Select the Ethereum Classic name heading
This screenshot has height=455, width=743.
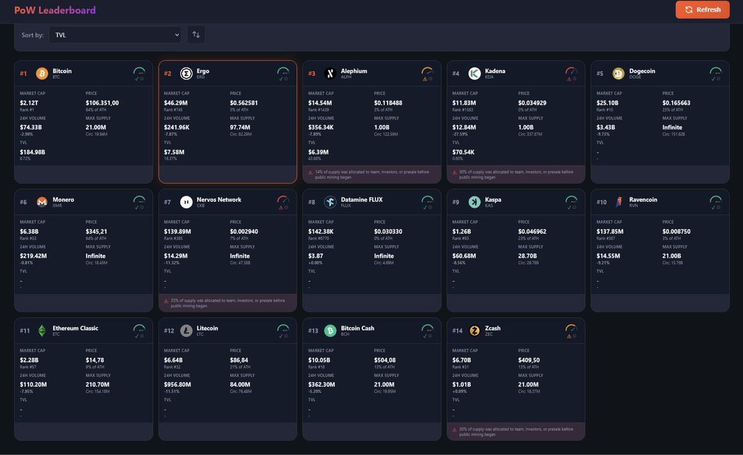[76, 328]
